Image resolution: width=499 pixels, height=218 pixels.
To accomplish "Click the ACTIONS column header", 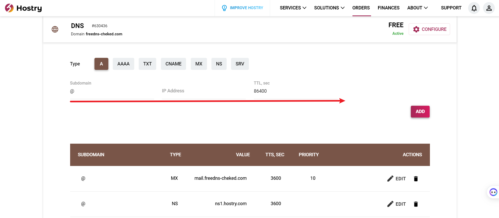I will [x=412, y=155].
